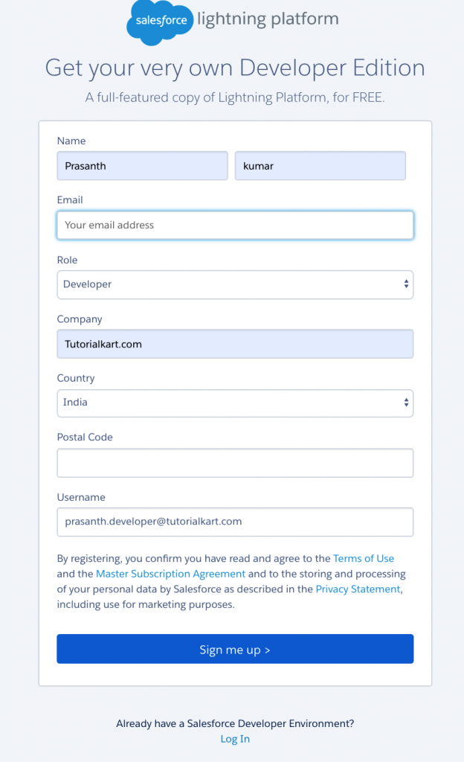Click the Role dropdown stepper arrows
The width and height of the screenshot is (464, 762).
pos(406,284)
